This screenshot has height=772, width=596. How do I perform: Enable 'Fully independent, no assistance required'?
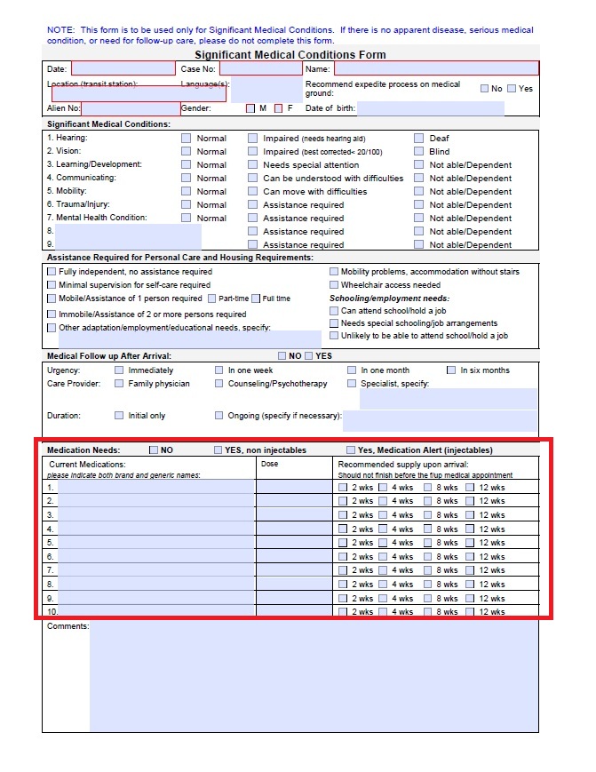pos(52,272)
